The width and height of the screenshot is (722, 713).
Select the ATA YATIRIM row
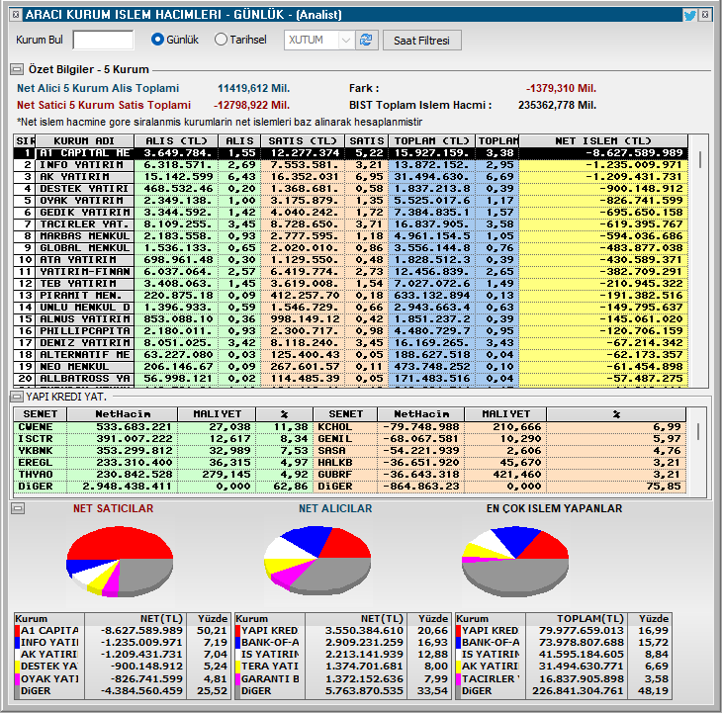click(x=351, y=260)
